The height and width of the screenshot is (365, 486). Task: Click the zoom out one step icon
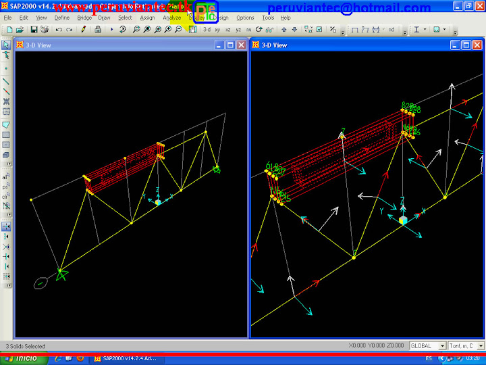pos(178,30)
